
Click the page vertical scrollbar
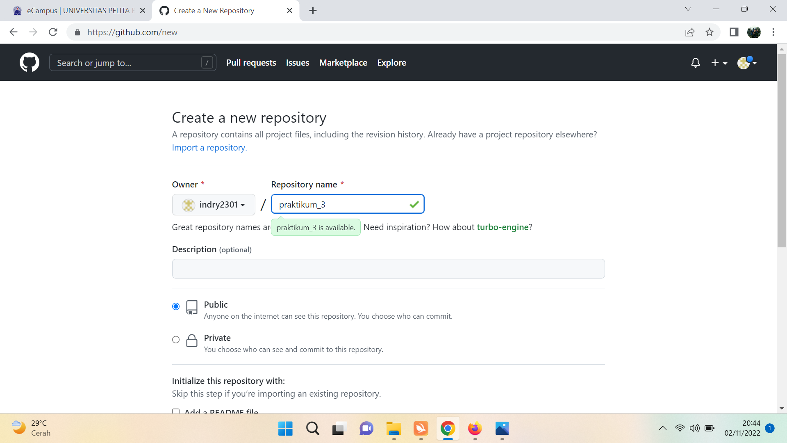tap(782, 151)
